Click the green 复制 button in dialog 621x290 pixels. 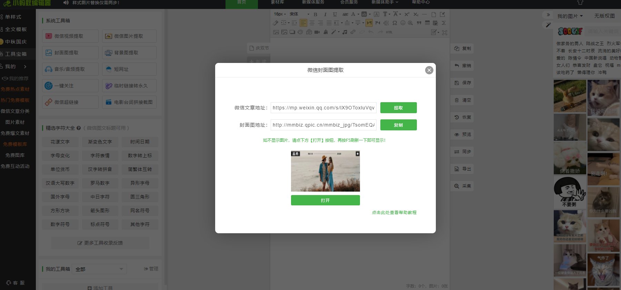pos(398,125)
